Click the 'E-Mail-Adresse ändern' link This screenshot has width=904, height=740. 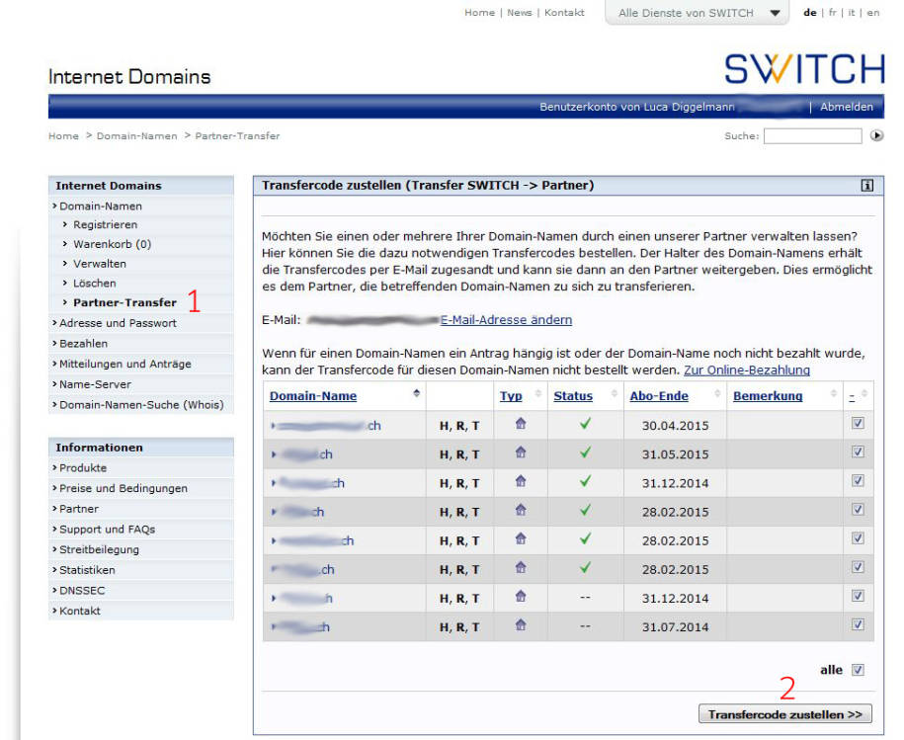[506, 320]
